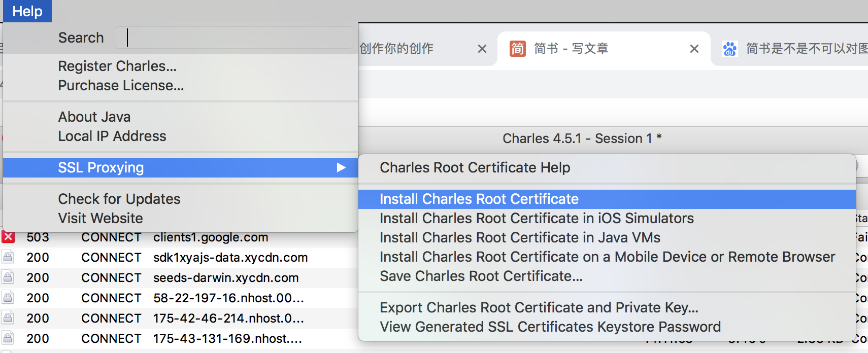Click Install Charles Root Certificate
The image size is (868, 353).
click(x=607, y=199)
